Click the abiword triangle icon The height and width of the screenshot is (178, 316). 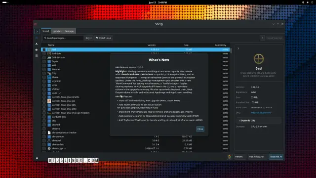click(49, 140)
